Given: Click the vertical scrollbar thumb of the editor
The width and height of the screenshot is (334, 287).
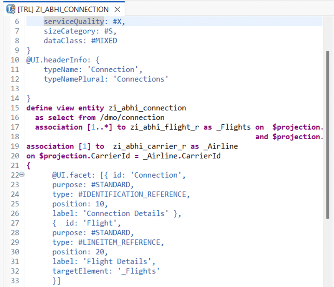Looking at the screenshot, I should 327,134.
